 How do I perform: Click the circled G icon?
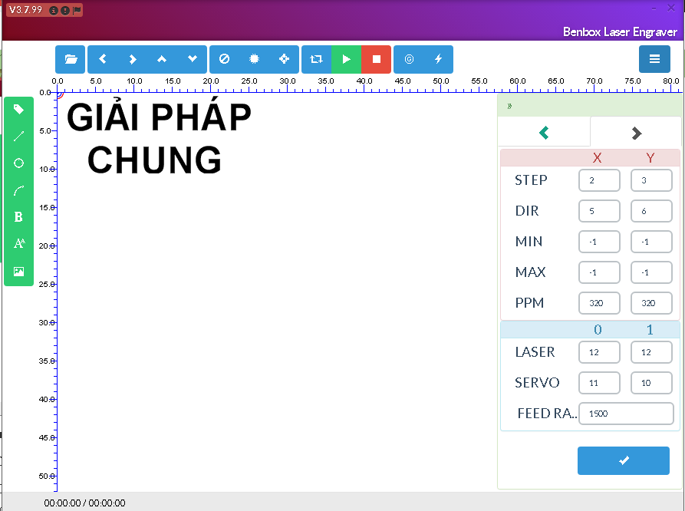click(409, 59)
